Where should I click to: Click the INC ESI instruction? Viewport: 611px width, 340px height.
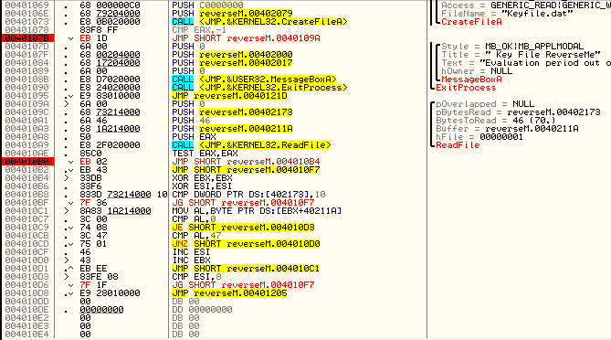coord(191,252)
